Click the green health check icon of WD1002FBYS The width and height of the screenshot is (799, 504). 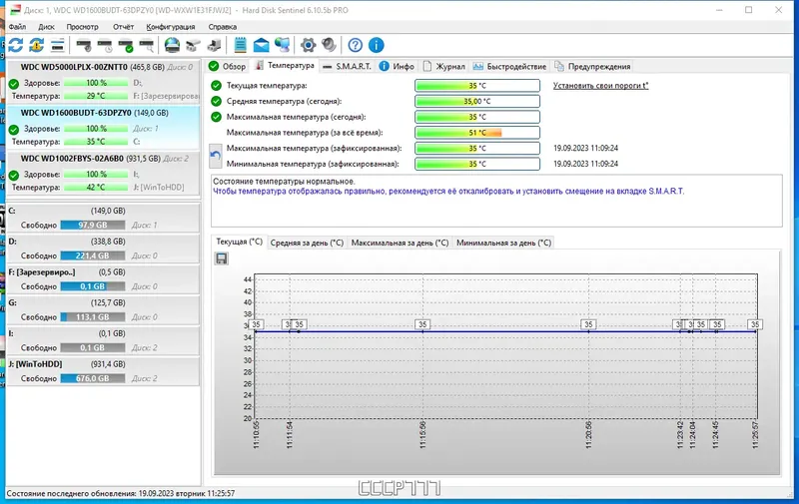14,176
